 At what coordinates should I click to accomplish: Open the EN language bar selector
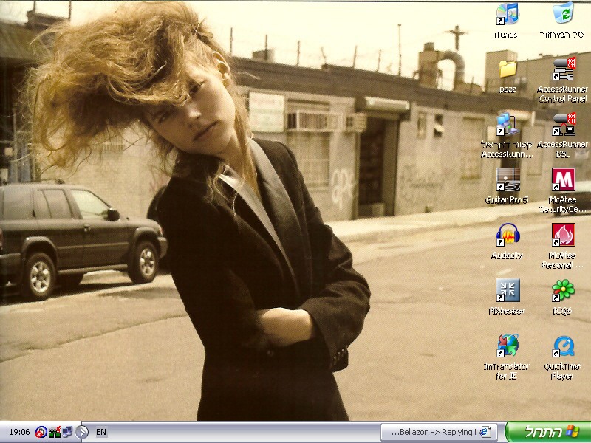tap(101, 432)
